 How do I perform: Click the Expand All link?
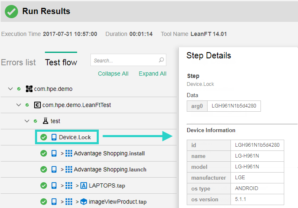coord(153,74)
